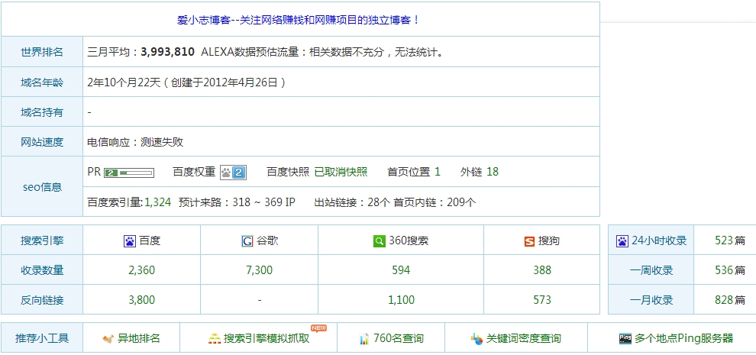Click the 域名年龄 row label
Image resolution: width=756 pixels, height=355 pixels.
(x=42, y=82)
